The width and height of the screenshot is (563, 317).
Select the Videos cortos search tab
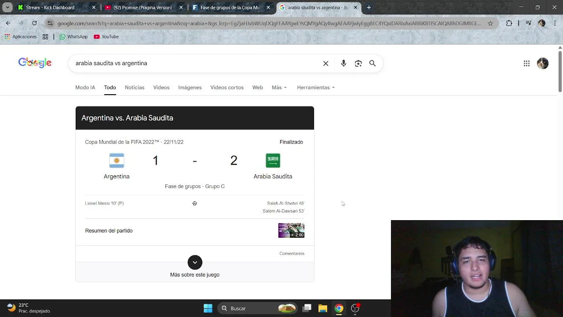(227, 87)
